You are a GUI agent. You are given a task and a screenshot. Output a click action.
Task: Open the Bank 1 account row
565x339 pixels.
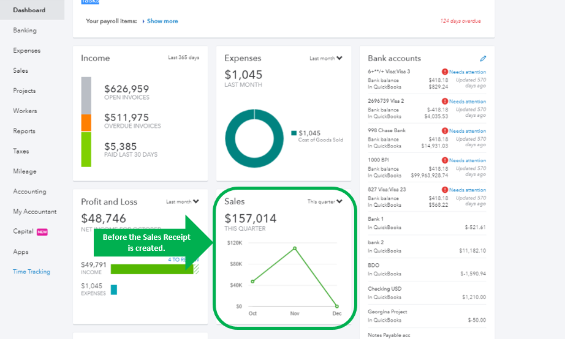pos(427,223)
